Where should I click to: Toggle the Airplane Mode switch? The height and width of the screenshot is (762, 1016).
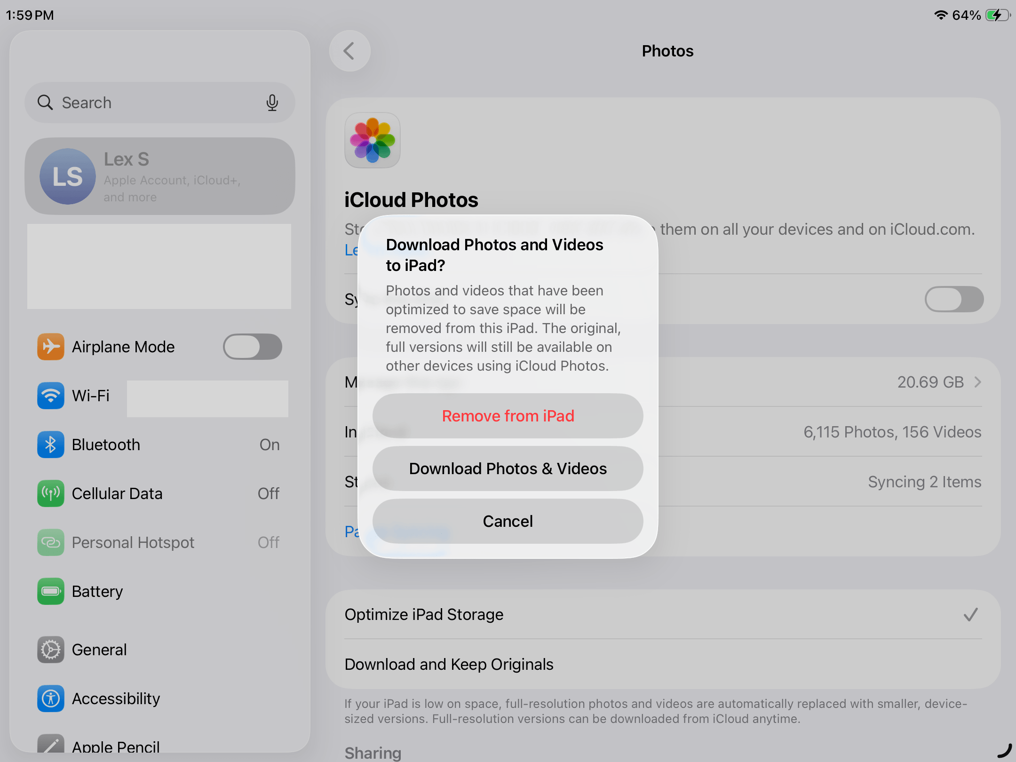[253, 347]
